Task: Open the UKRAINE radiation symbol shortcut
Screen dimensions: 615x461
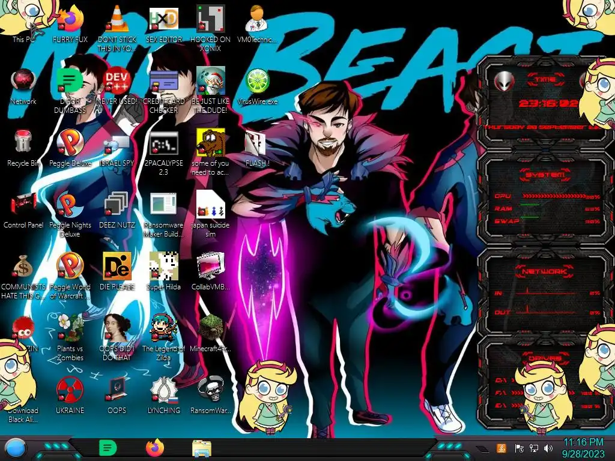Action: coord(70,395)
